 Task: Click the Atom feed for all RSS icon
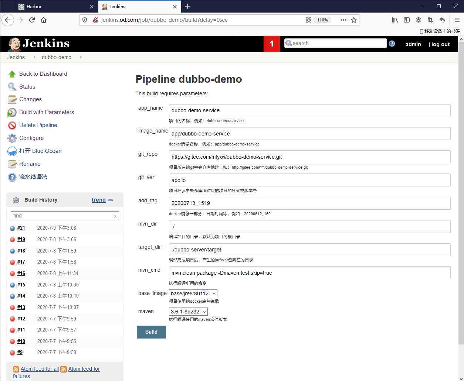point(16,369)
